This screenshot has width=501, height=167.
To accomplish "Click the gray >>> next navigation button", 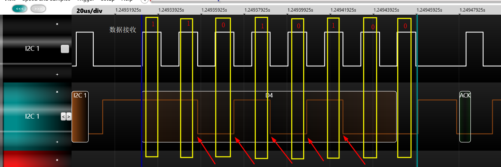I will pos(38,9).
